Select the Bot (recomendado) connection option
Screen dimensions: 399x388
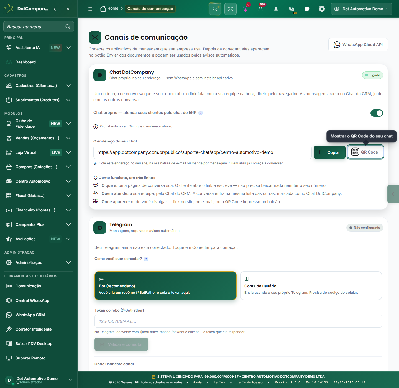point(165,286)
